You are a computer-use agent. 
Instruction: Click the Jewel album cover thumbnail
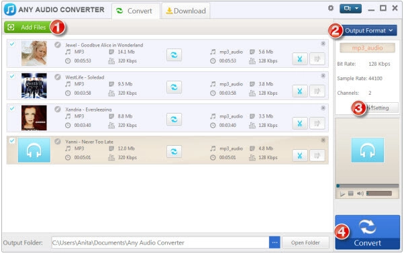click(x=34, y=53)
